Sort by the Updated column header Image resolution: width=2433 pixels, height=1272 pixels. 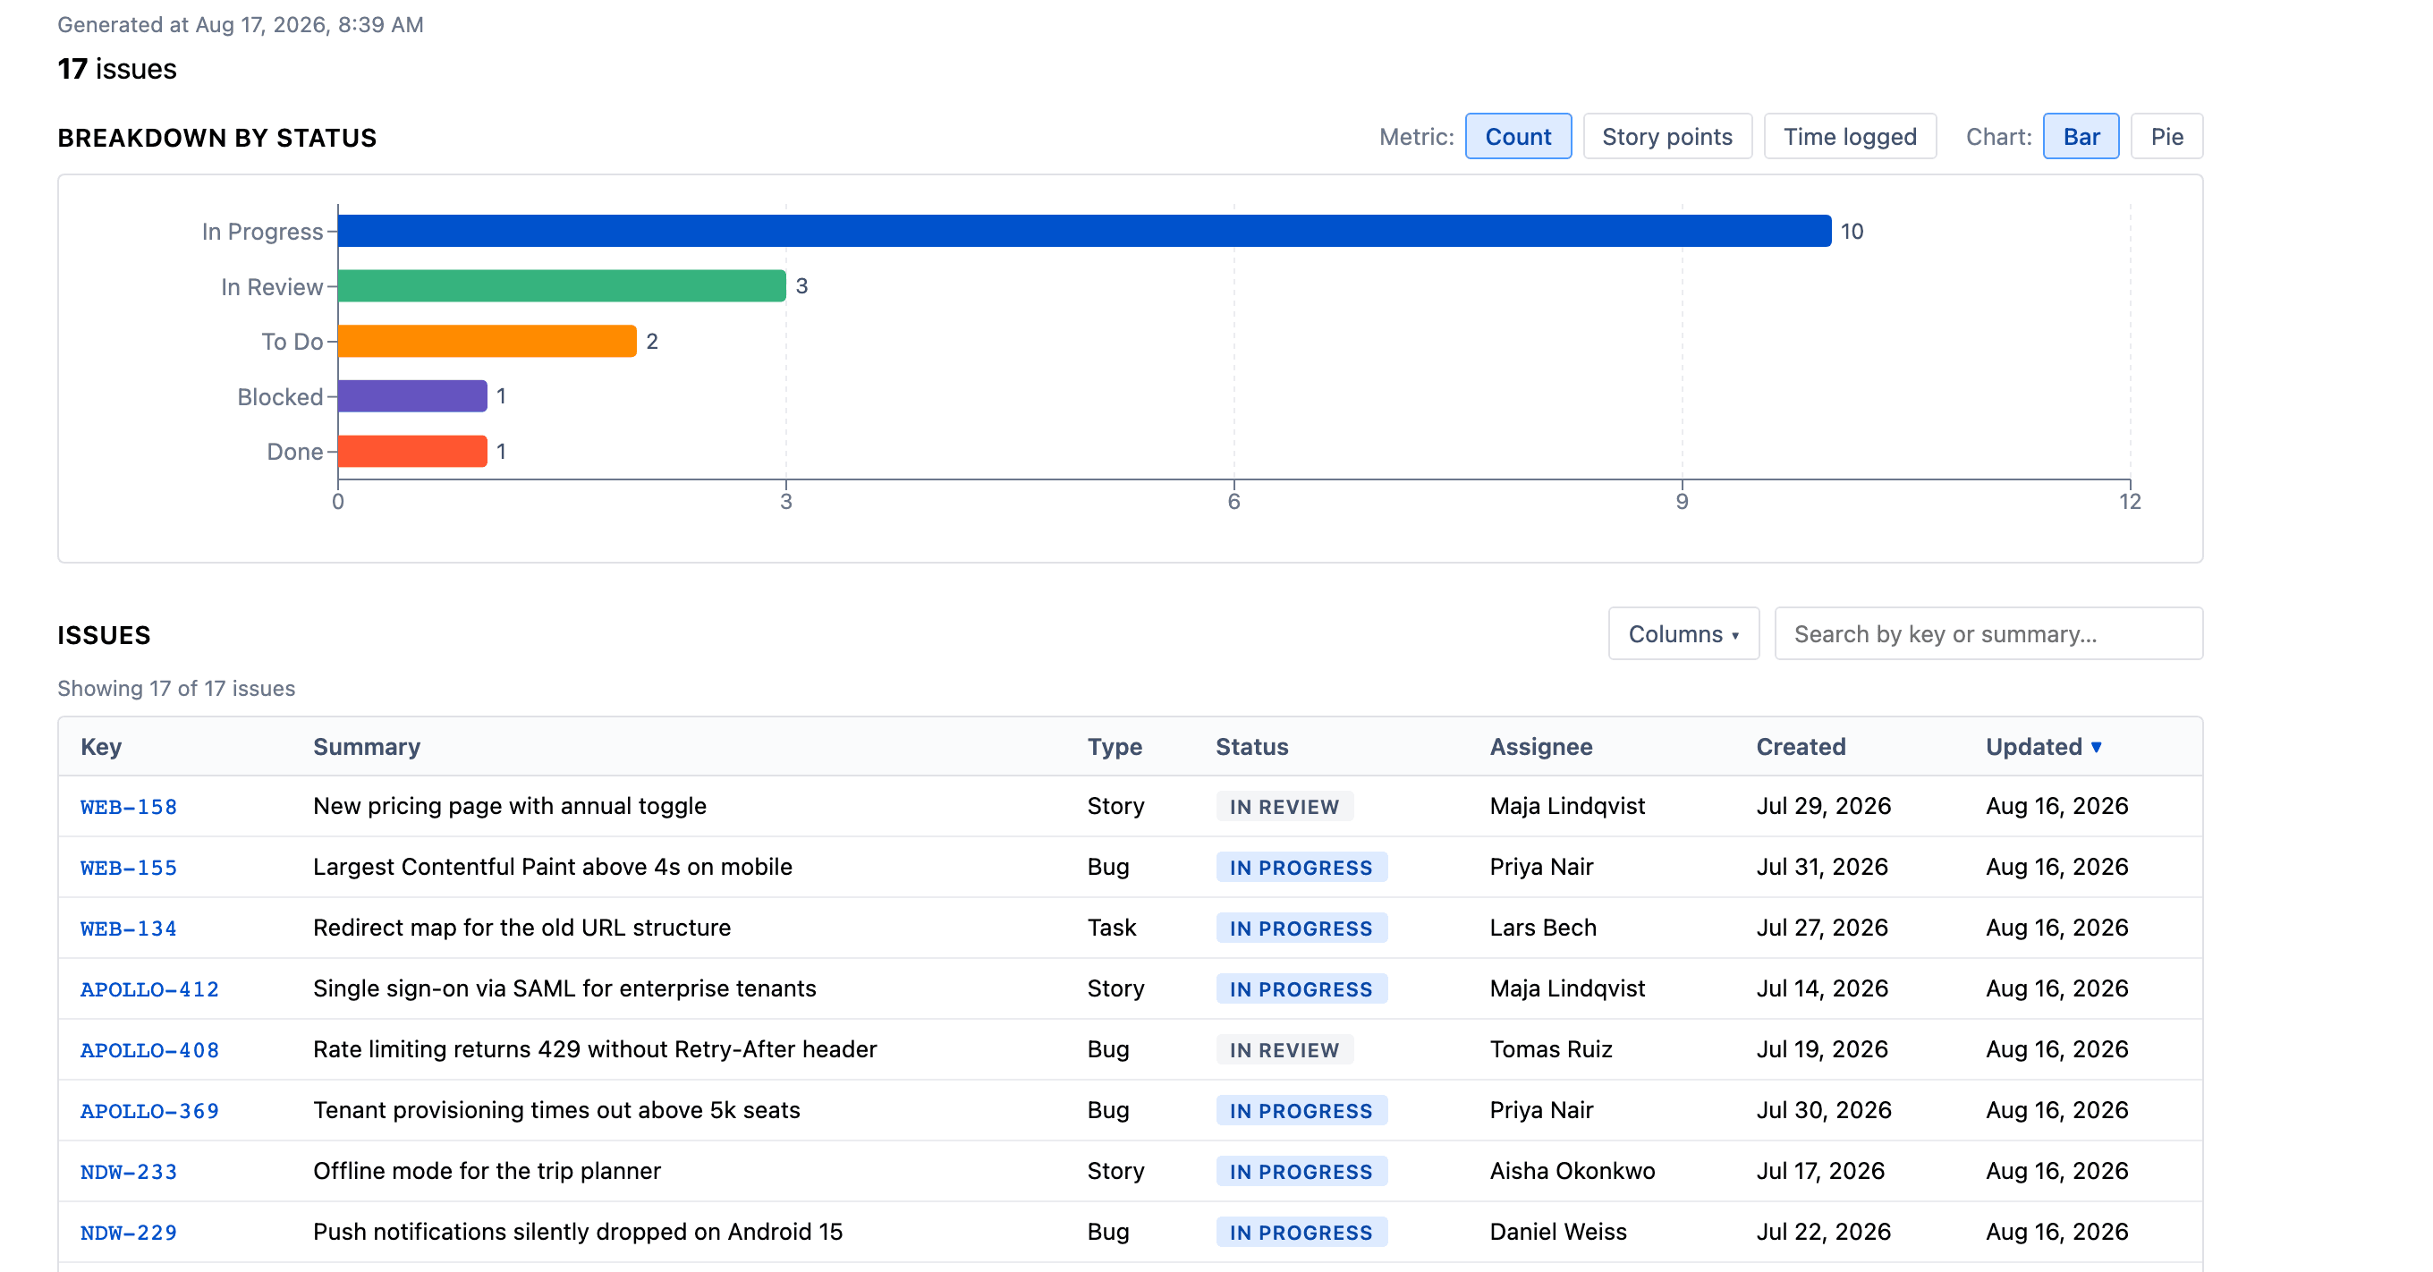pyautogui.click(x=2043, y=747)
